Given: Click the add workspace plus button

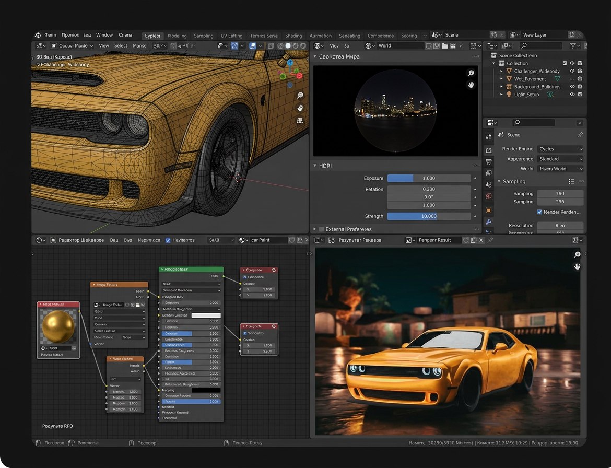Looking at the screenshot, I should click(425, 36).
